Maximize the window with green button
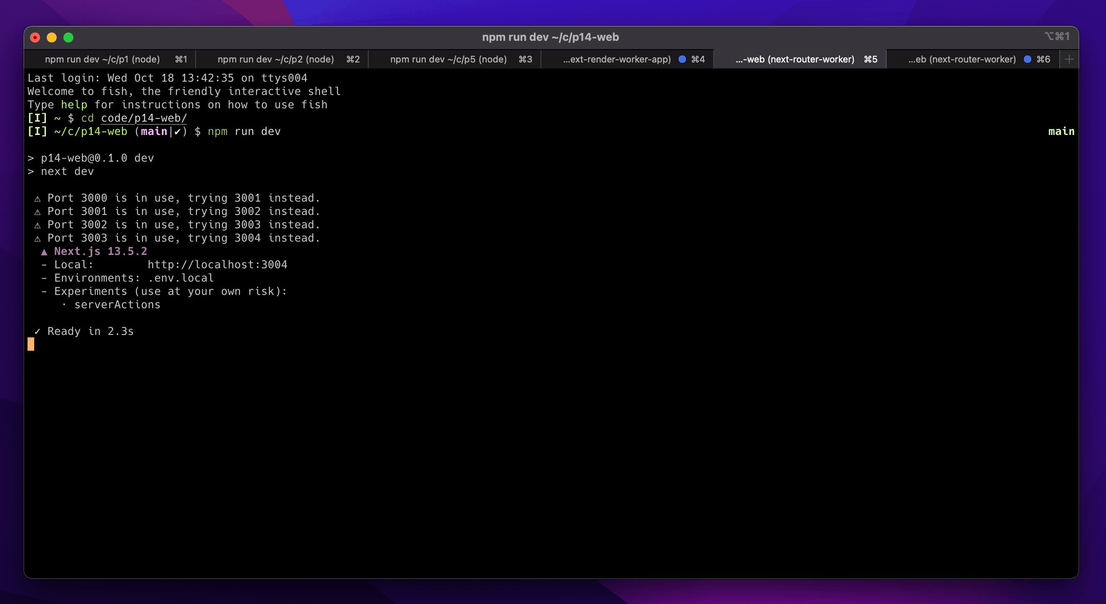This screenshot has width=1106, height=604. click(x=68, y=37)
